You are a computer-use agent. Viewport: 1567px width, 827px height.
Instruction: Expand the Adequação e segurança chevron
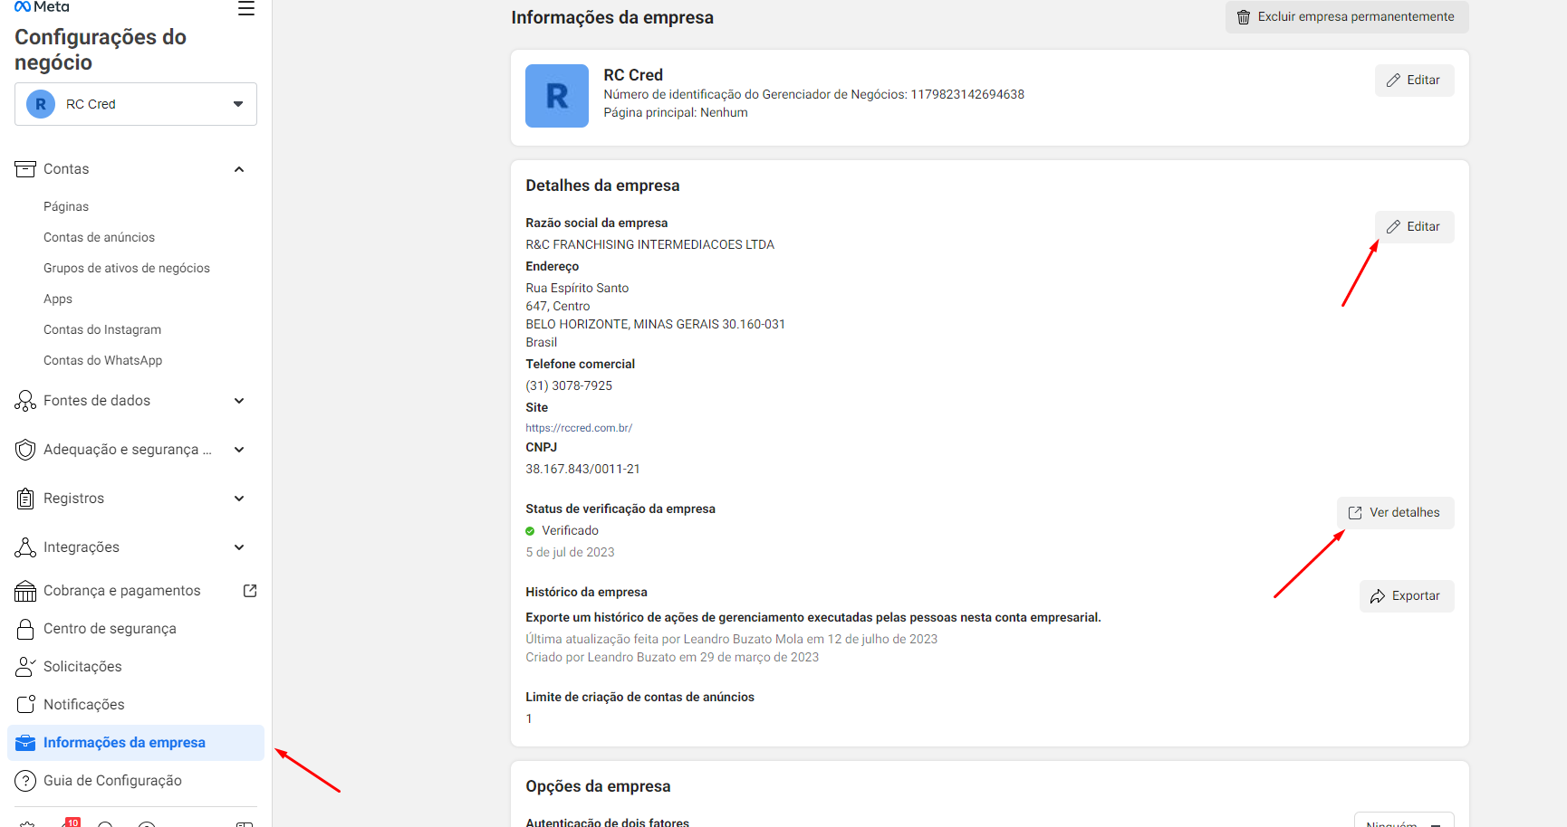pos(239,450)
